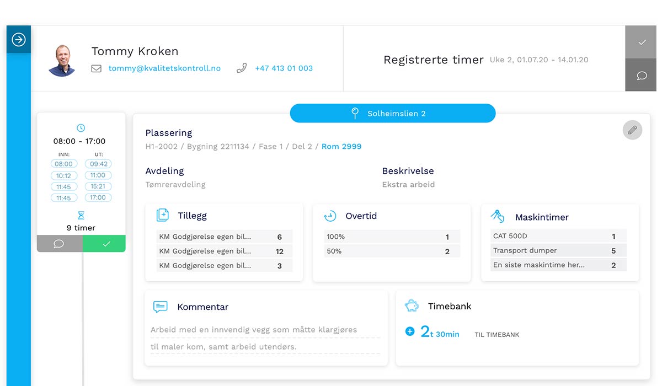662x386 pixels.
Task: Click the 09:42 UT time chip
Action: tap(98, 164)
